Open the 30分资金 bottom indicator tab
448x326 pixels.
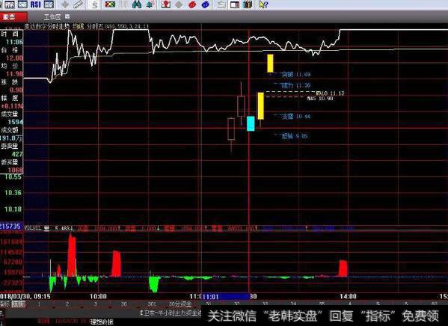180,304
